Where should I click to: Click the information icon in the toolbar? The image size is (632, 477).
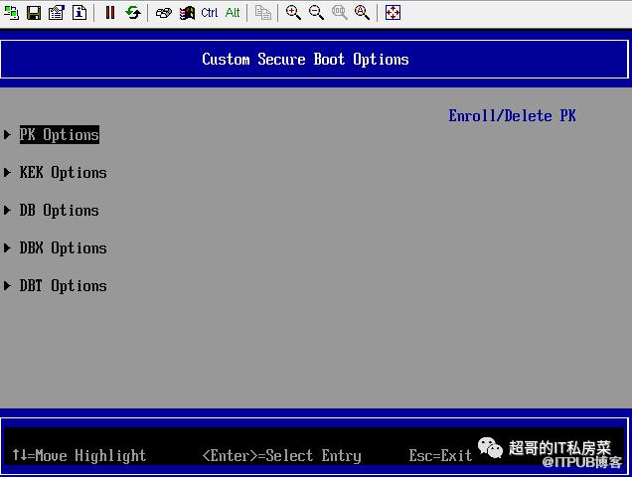tap(79, 12)
